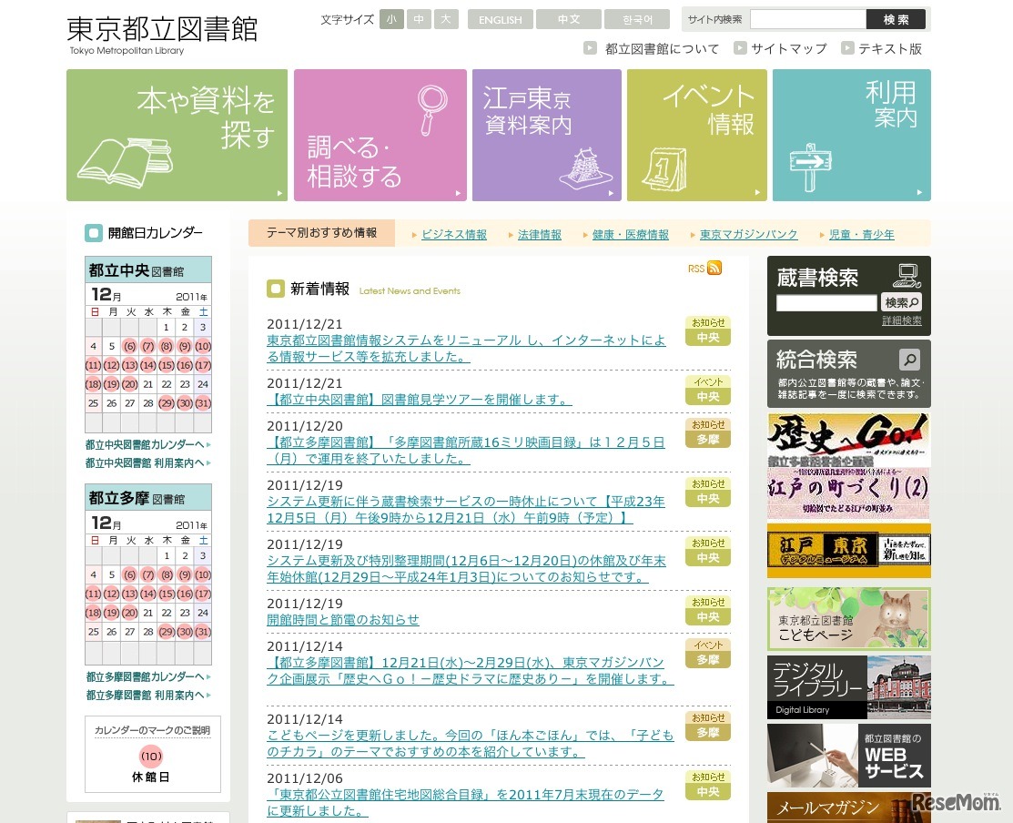Click the 検索 button in 蔵書検索 panel

[x=901, y=302]
